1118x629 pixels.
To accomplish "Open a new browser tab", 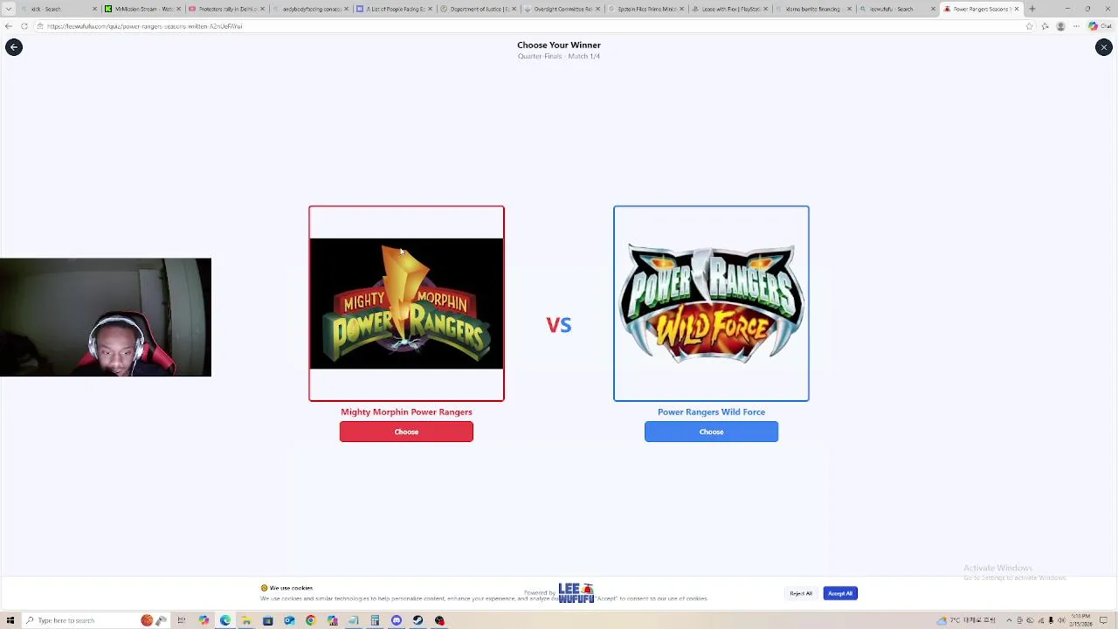I will [x=1032, y=9].
